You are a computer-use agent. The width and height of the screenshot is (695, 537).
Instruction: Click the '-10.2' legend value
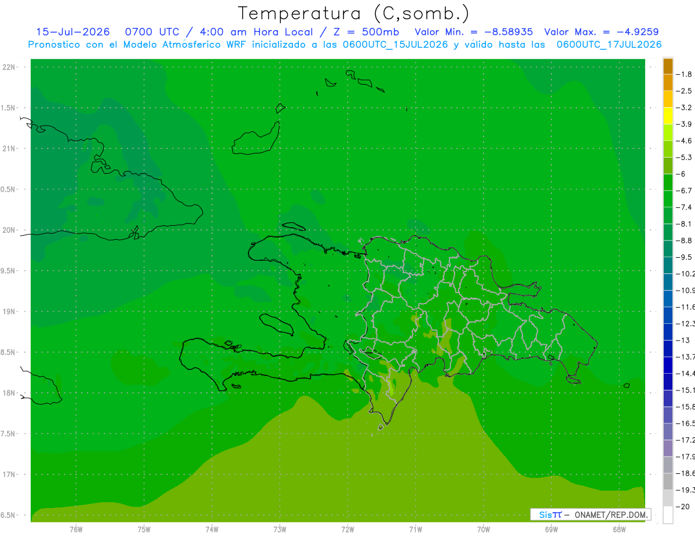(x=685, y=273)
